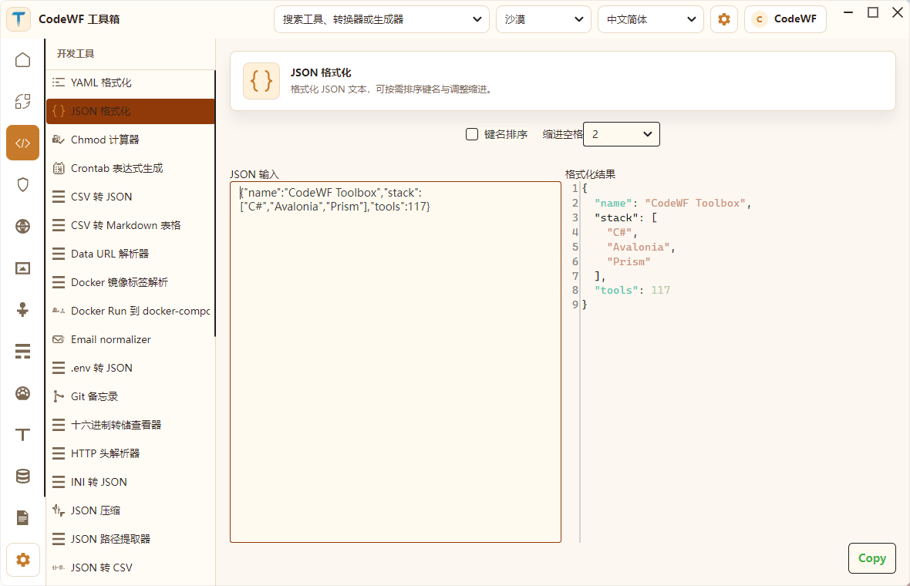Open JSON 路径提取器 tool

click(x=130, y=539)
